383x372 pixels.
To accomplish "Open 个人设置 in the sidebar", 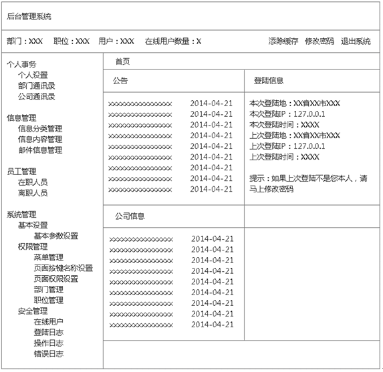I will [33, 75].
